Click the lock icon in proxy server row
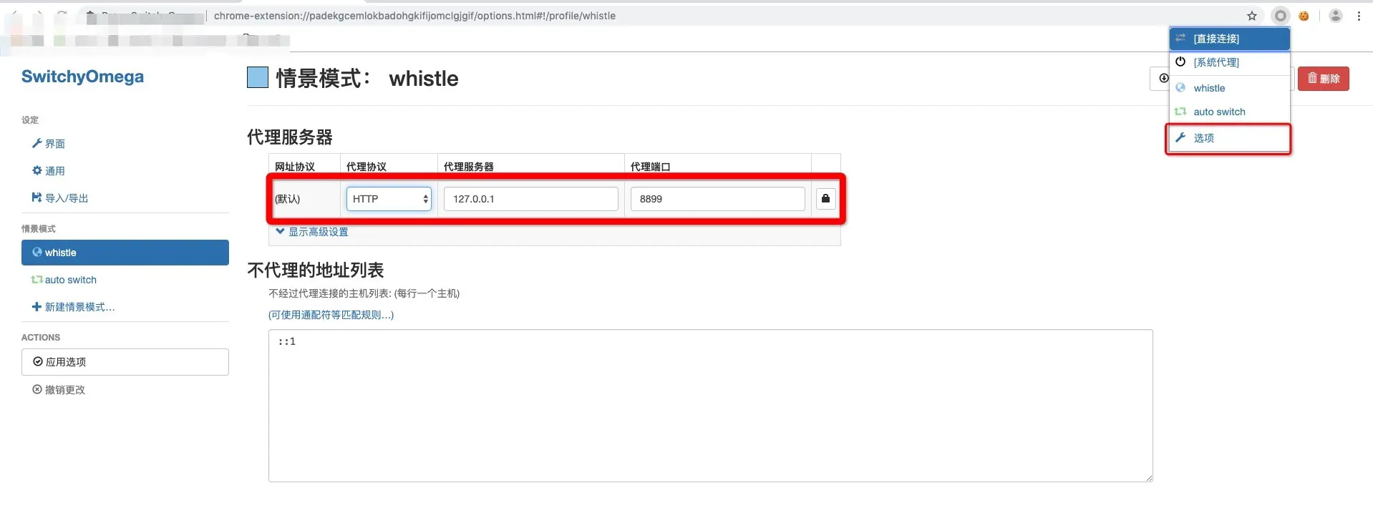 click(x=825, y=199)
